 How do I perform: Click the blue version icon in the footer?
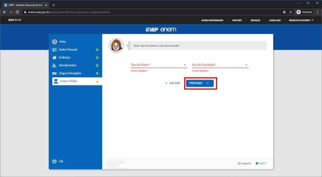pos(257,164)
